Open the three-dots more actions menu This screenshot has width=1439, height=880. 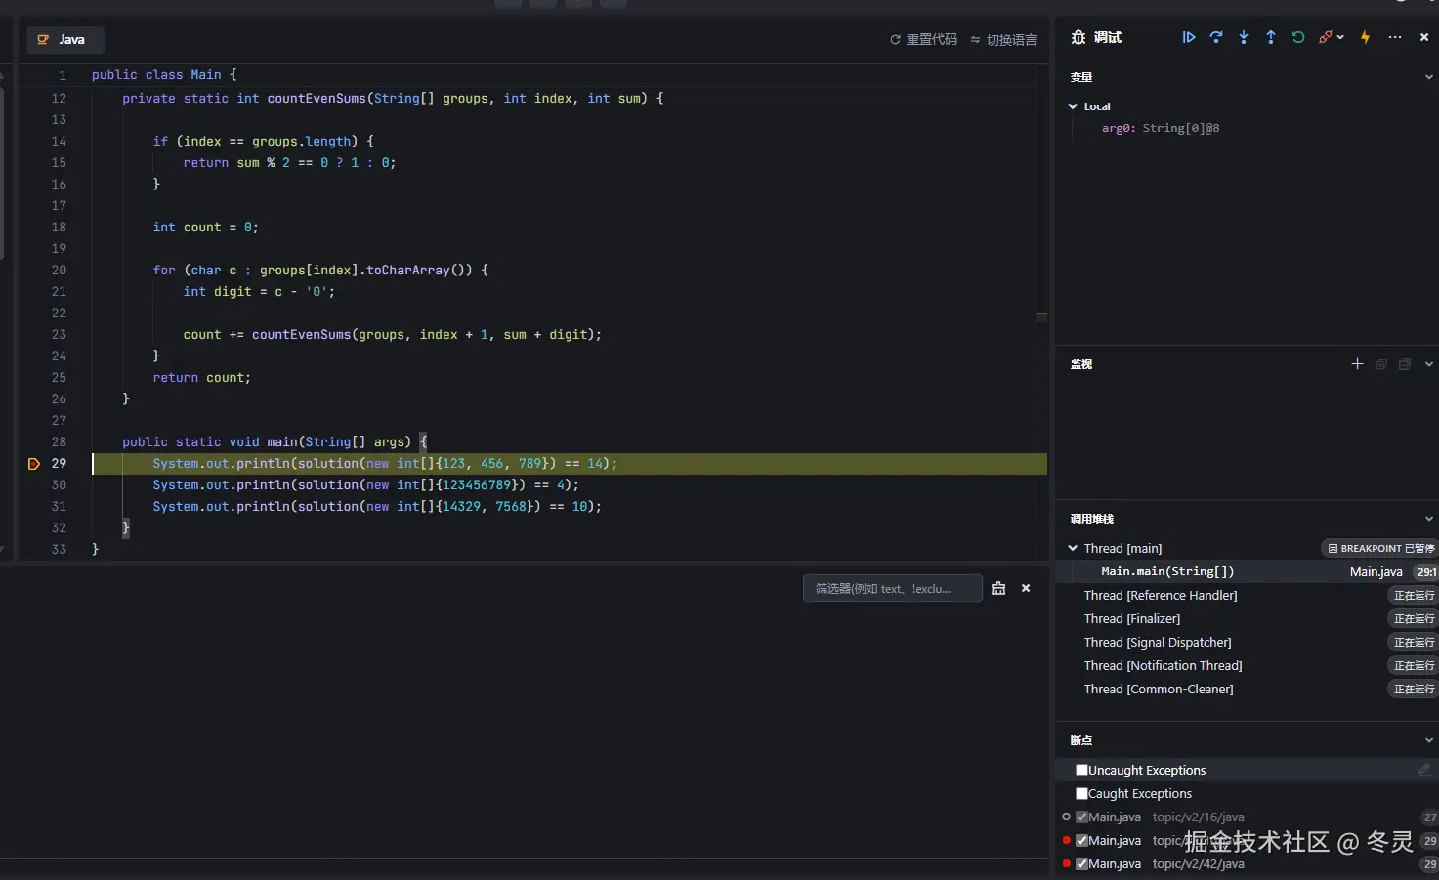coord(1395,37)
